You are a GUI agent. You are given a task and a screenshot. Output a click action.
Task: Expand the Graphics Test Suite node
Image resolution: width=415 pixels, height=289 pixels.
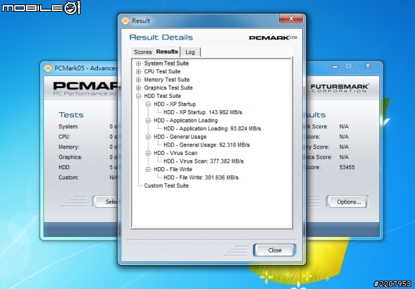pos(138,87)
